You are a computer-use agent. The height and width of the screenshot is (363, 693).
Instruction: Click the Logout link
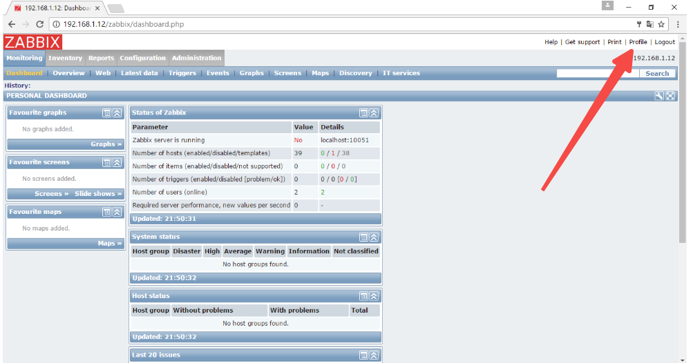[665, 42]
